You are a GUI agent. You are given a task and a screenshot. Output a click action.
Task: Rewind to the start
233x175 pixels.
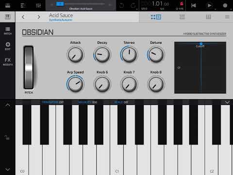click(x=194, y=5)
